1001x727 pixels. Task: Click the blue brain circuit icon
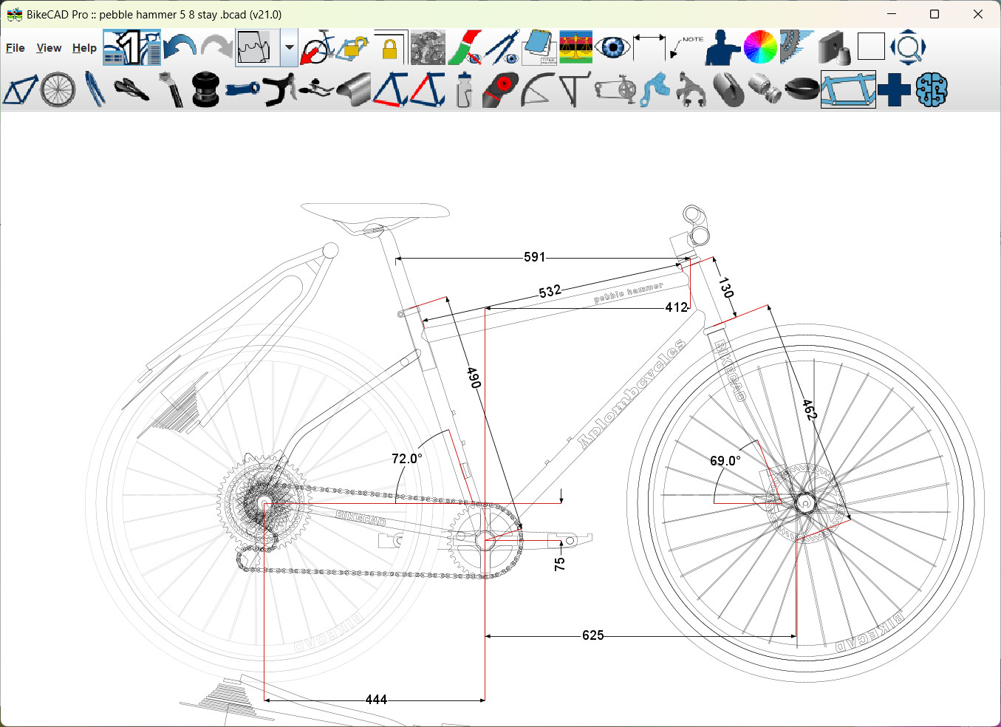[x=932, y=89]
